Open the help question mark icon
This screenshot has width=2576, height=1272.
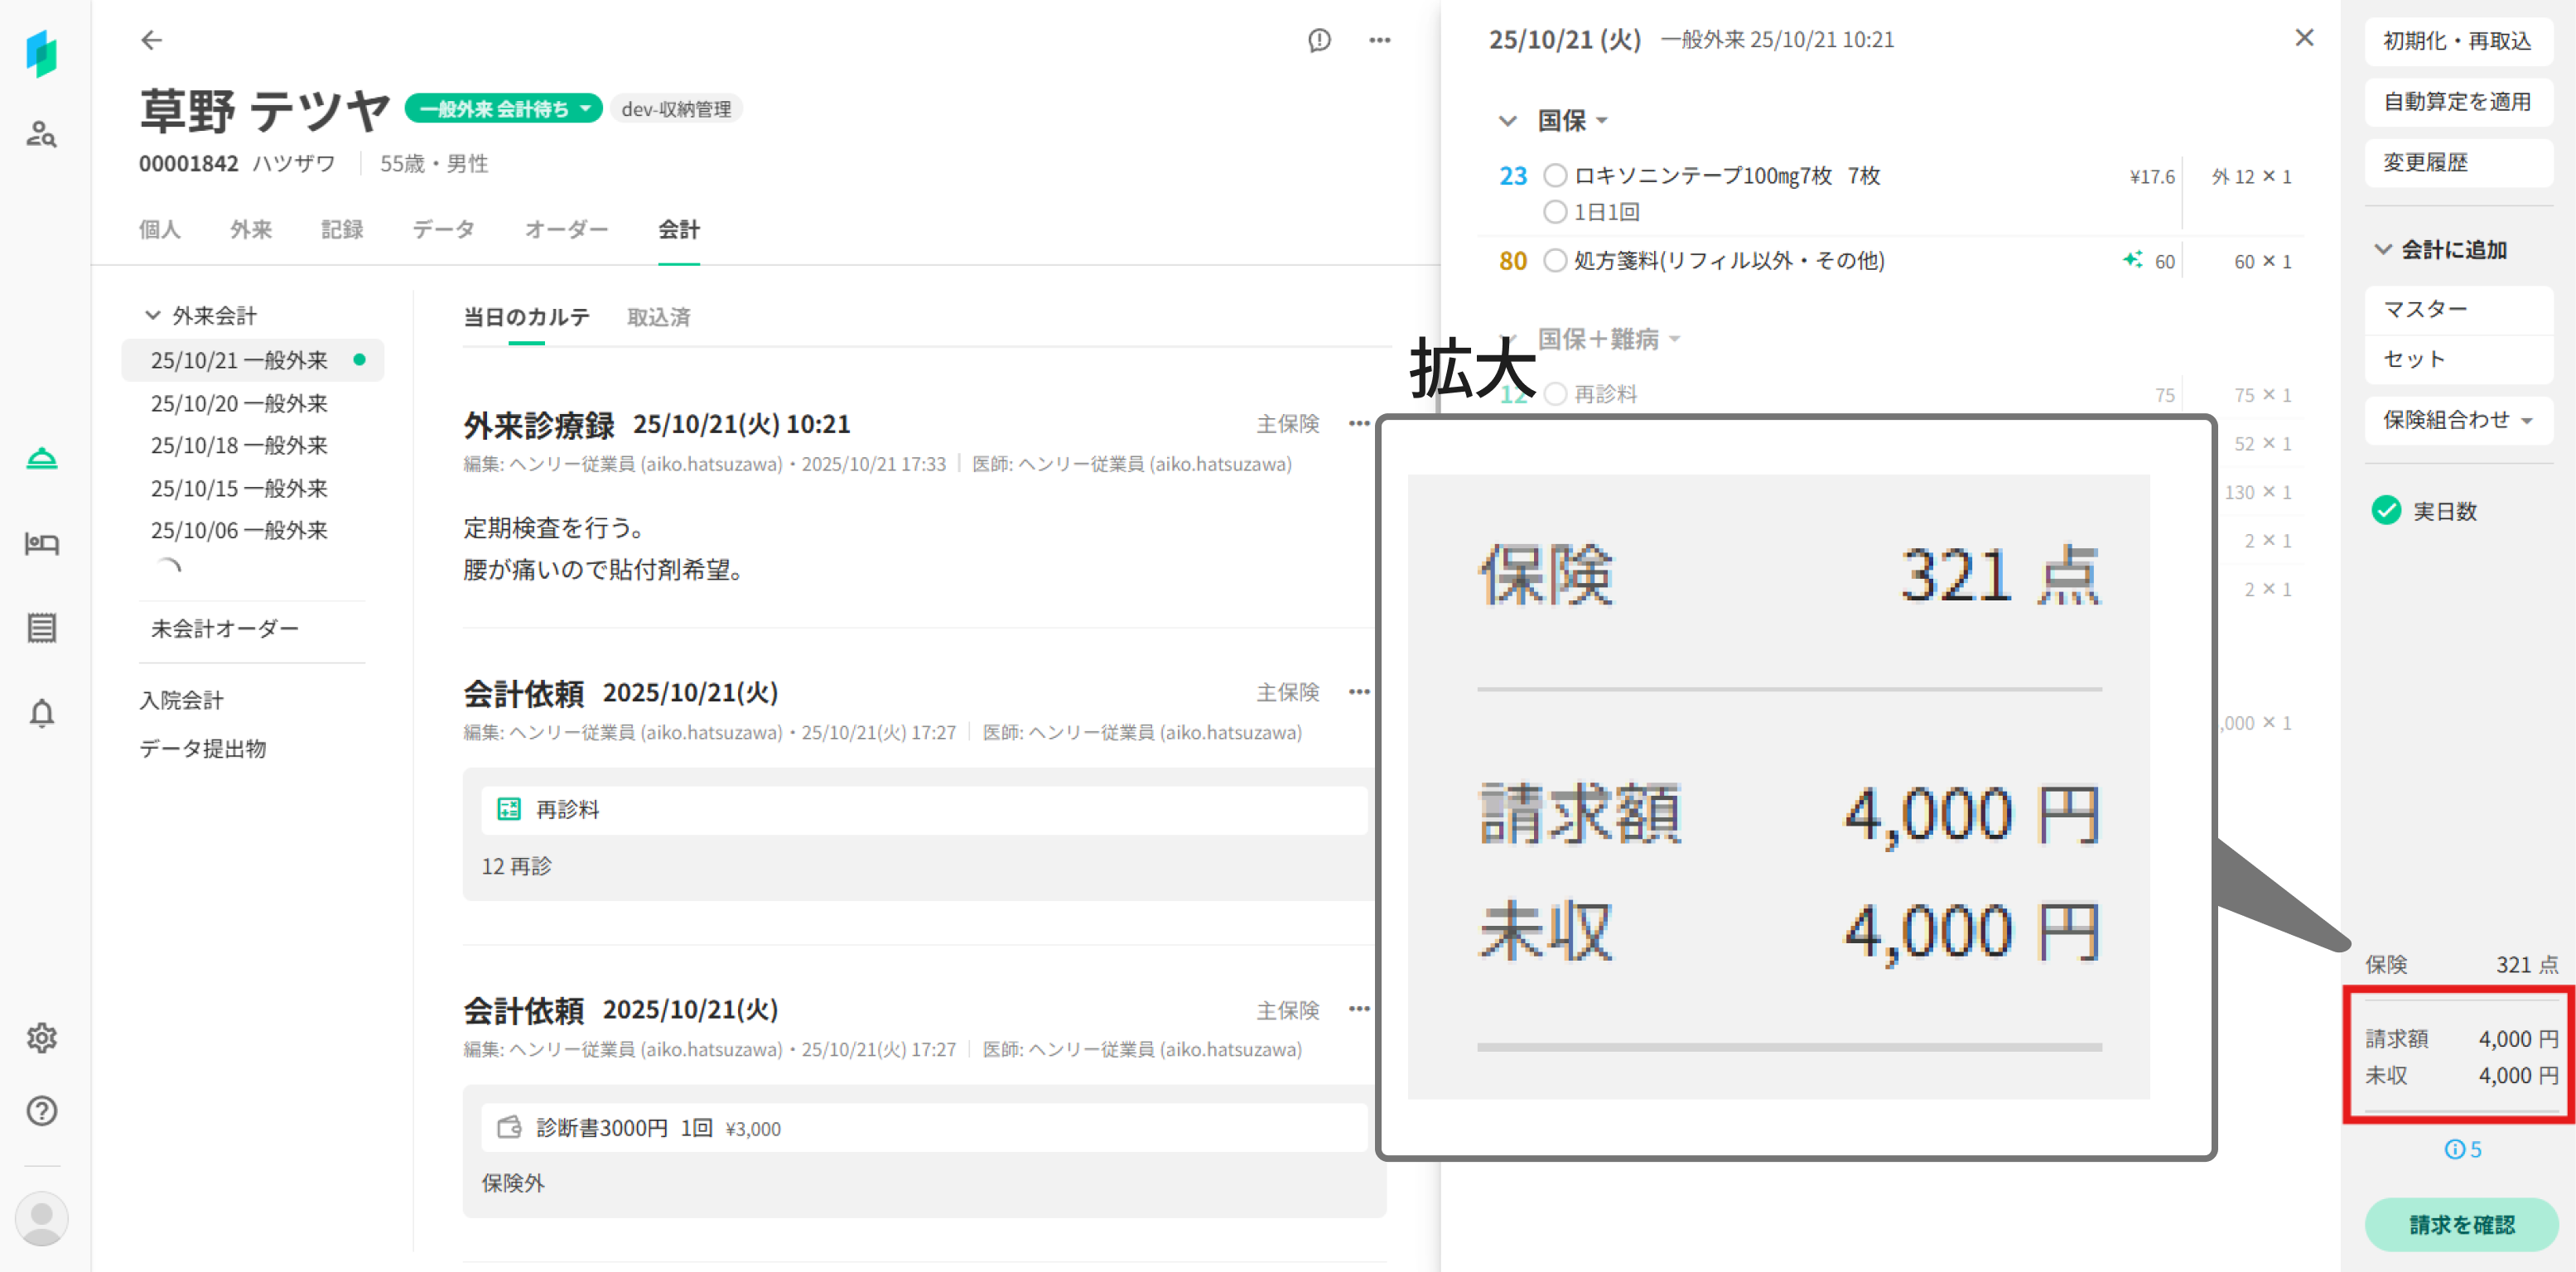[x=41, y=1111]
